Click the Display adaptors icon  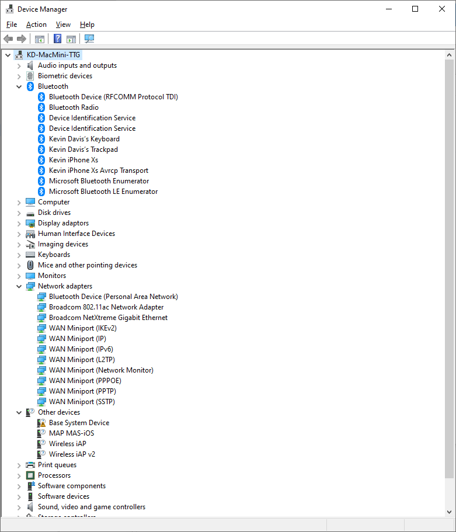pyautogui.click(x=30, y=223)
